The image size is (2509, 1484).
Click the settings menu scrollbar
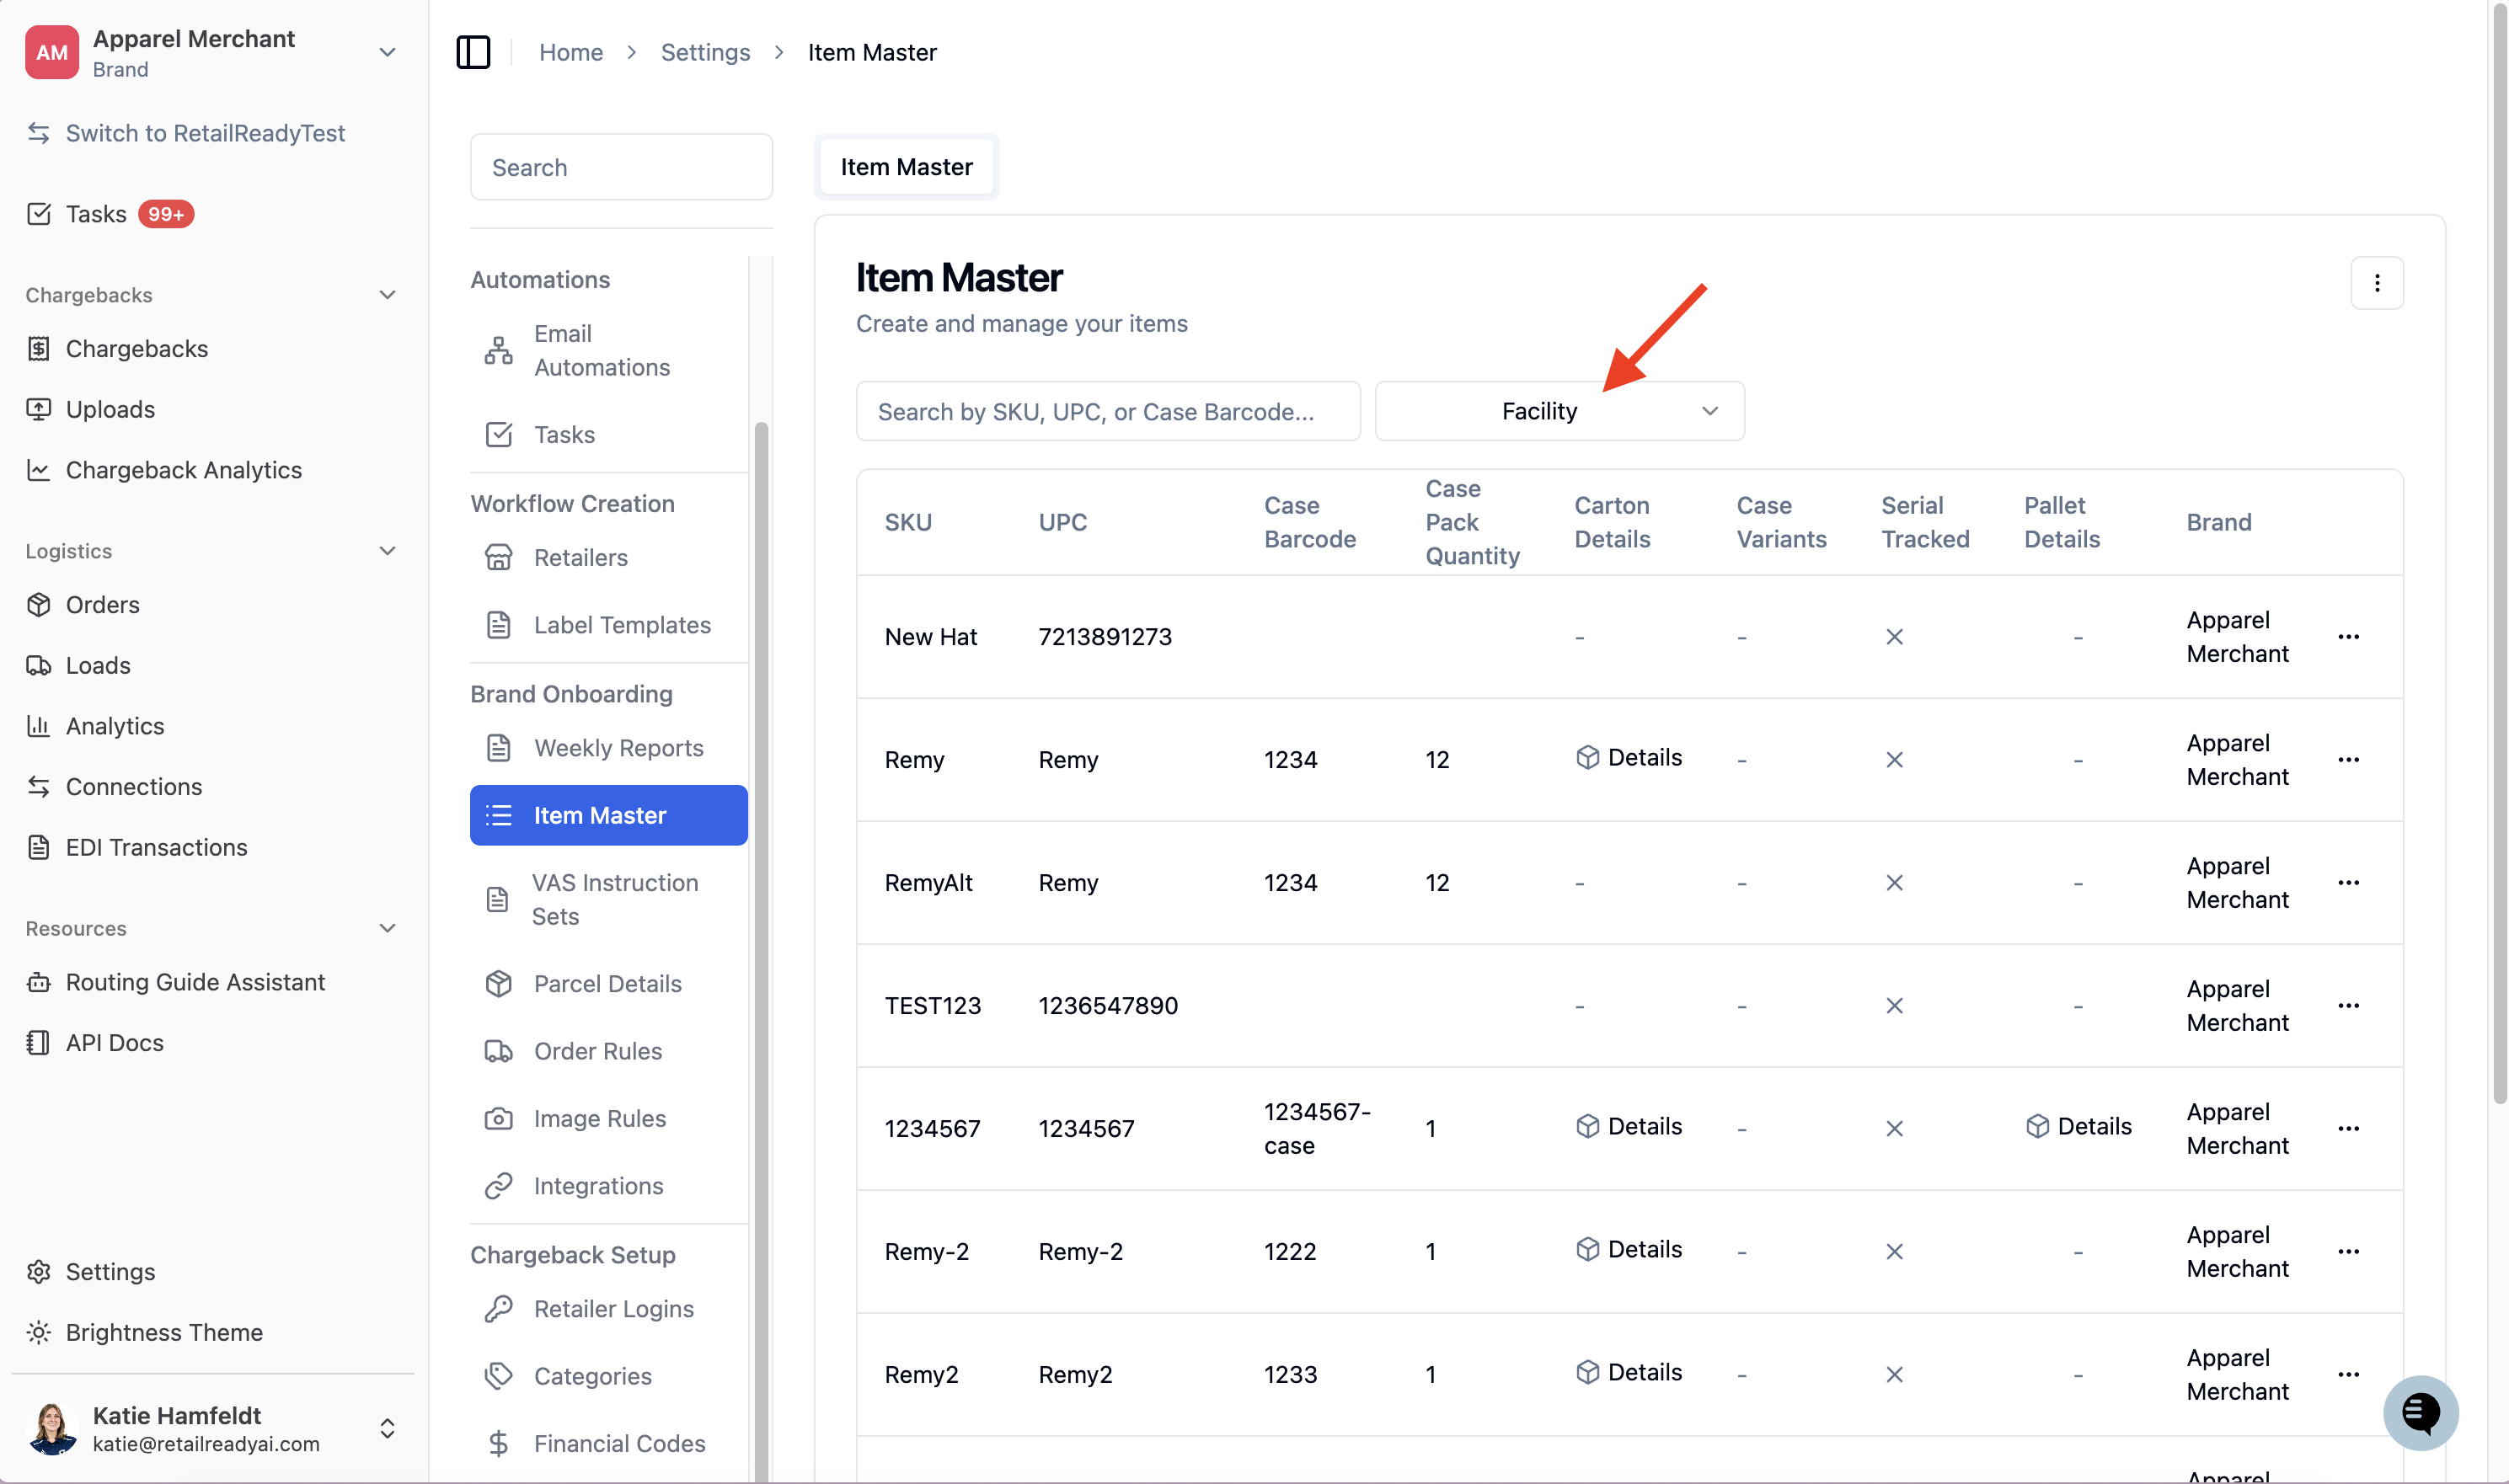[x=762, y=950]
